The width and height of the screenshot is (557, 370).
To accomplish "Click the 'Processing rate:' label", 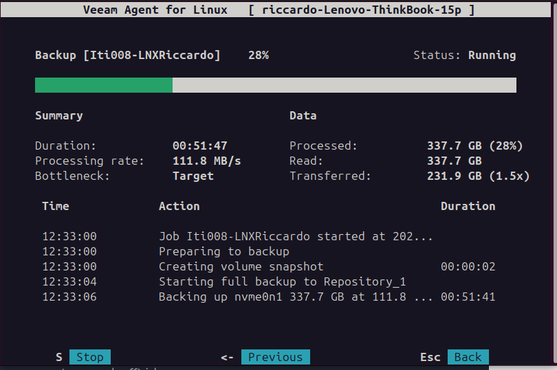I will pos(90,161).
